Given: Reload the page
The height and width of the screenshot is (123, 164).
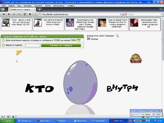Looking at the screenshot, I should [25, 14].
